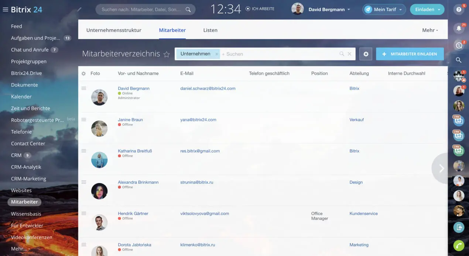Image resolution: width=469 pixels, height=256 pixels.
Task: Open the Listen tab
Action: point(210,30)
